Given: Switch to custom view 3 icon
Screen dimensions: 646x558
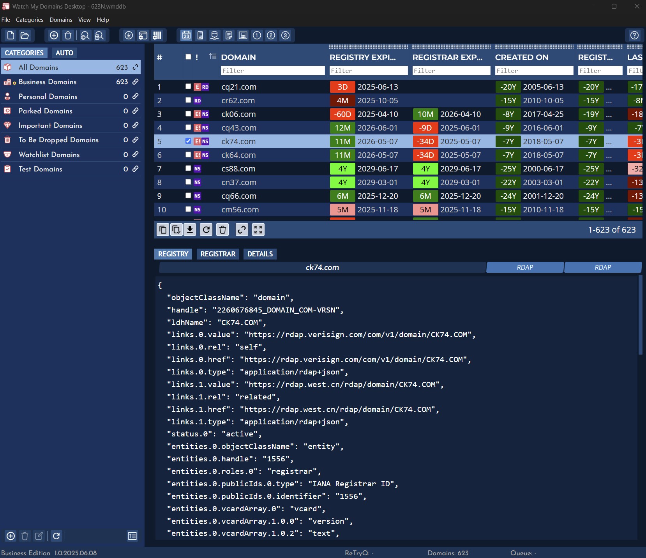Looking at the screenshot, I should click(x=285, y=35).
